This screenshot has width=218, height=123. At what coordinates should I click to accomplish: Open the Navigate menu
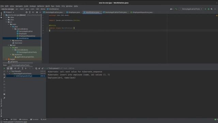tap(19, 6)
